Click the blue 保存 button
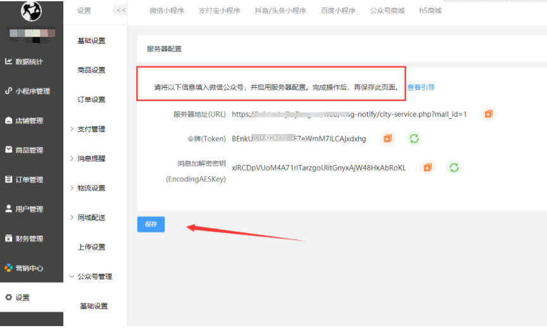 (151, 224)
